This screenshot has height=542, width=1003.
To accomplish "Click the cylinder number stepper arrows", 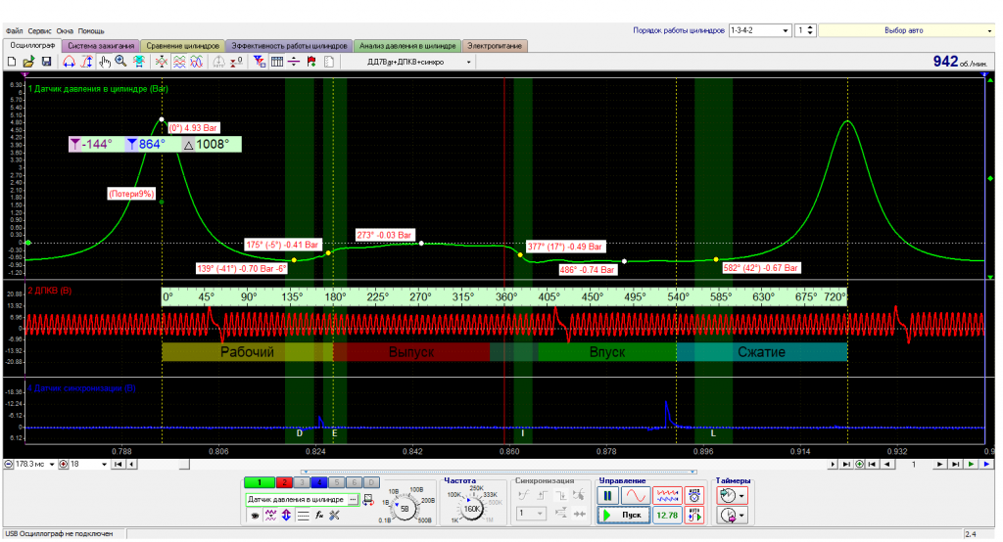I will point(810,30).
